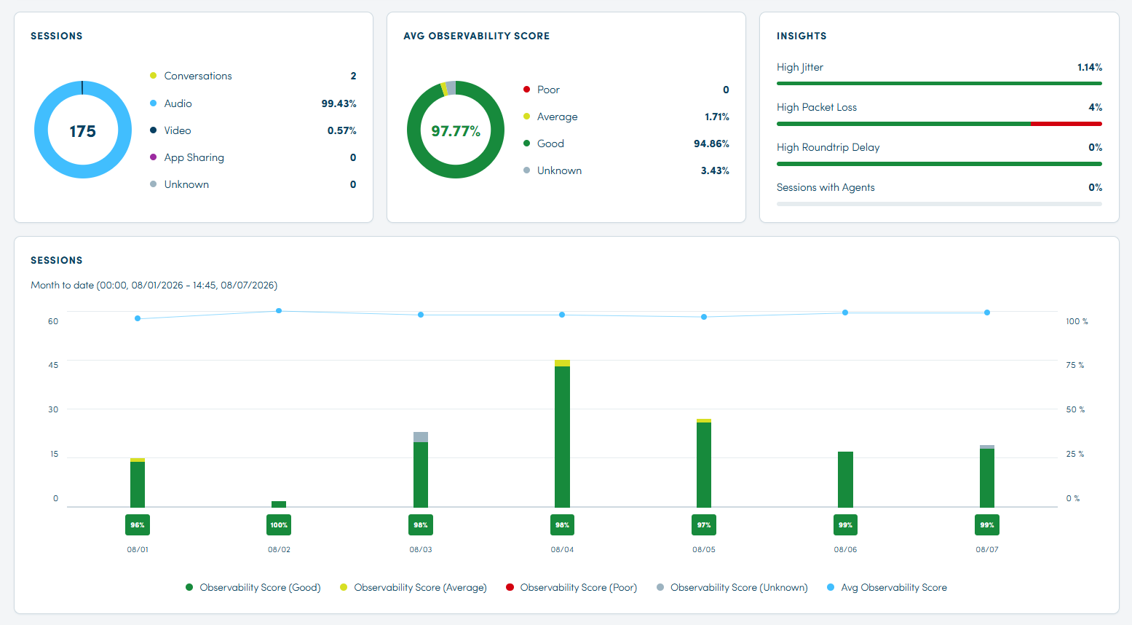Click the 98% badge under the 08/03 bar
Screen dimensions: 1132x625
tap(421, 524)
